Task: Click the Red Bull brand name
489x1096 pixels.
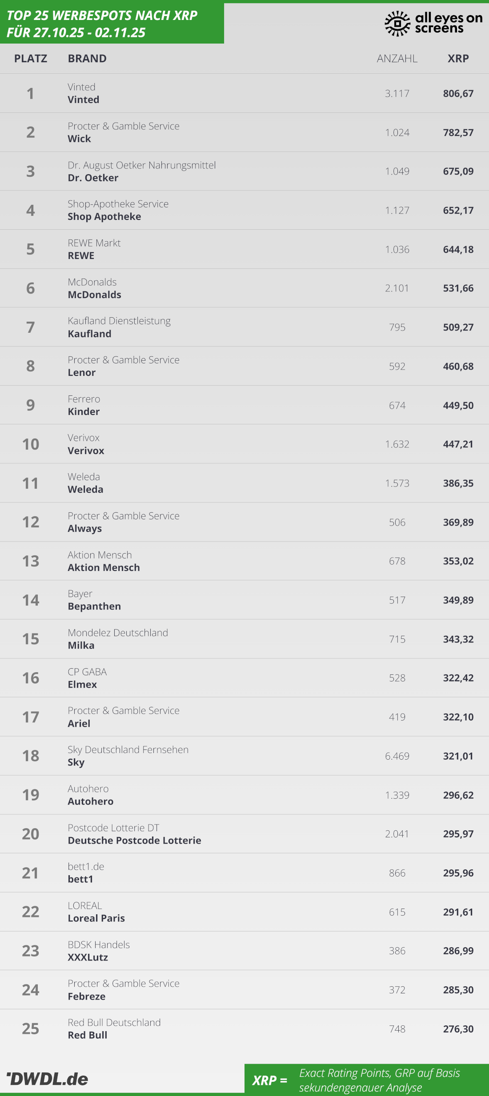Action: 88,1035
